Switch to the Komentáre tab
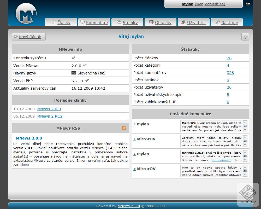 point(94,22)
